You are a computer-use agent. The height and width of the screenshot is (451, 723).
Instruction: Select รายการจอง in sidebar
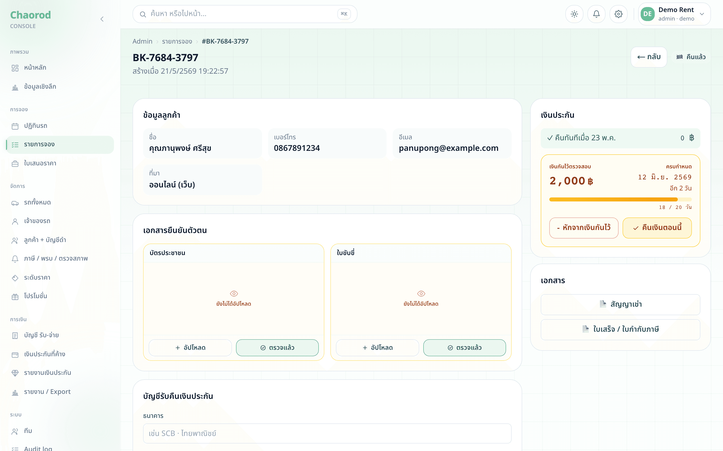(x=60, y=145)
